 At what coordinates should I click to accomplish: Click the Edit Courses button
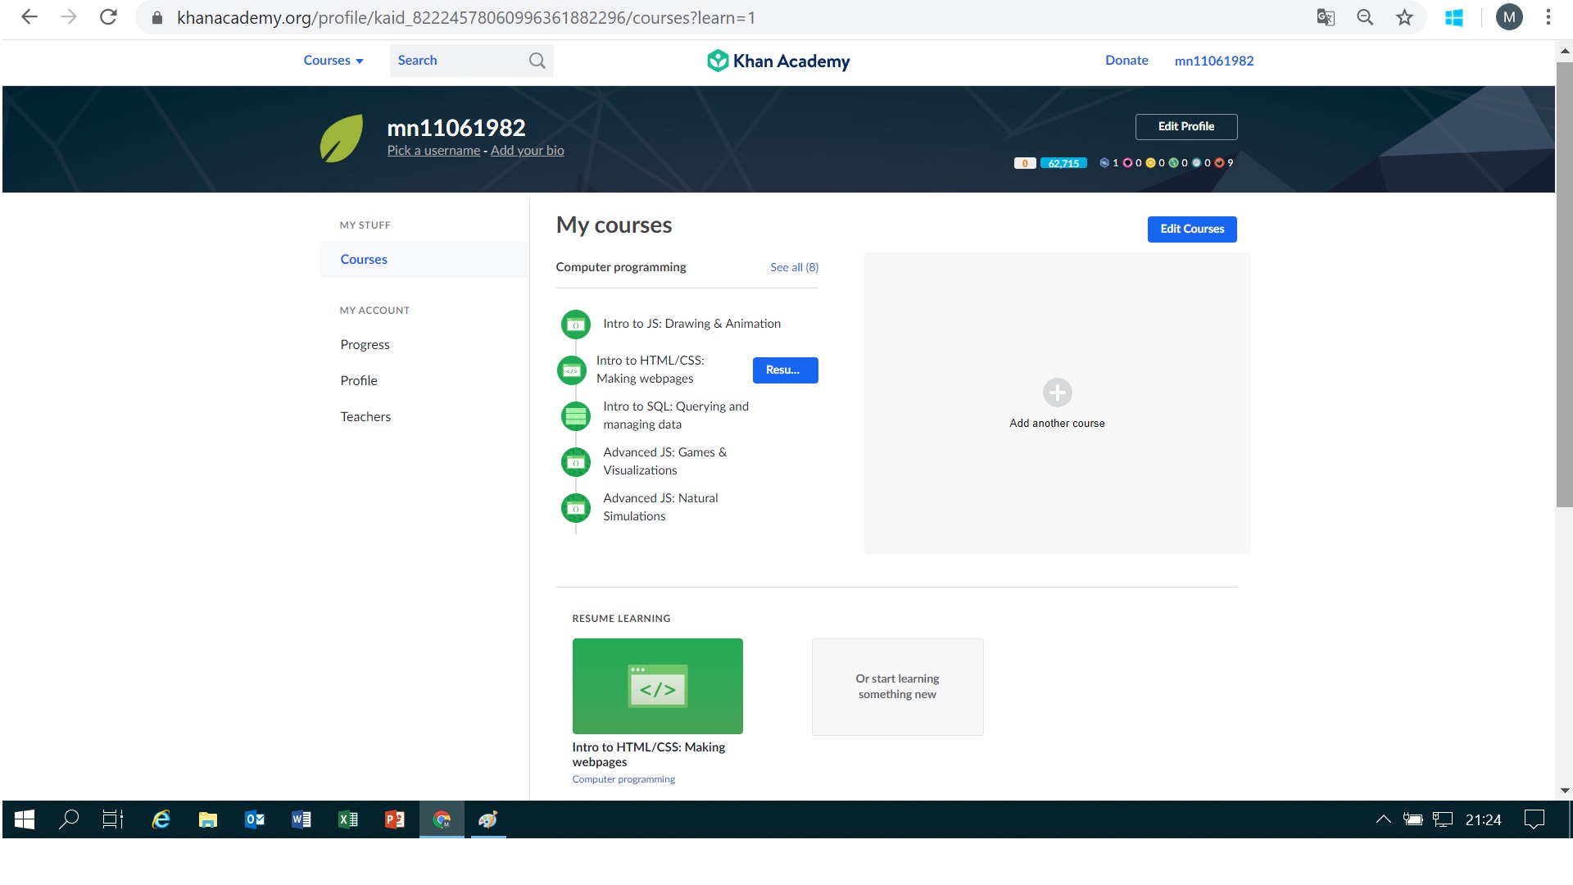point(1192,229)
